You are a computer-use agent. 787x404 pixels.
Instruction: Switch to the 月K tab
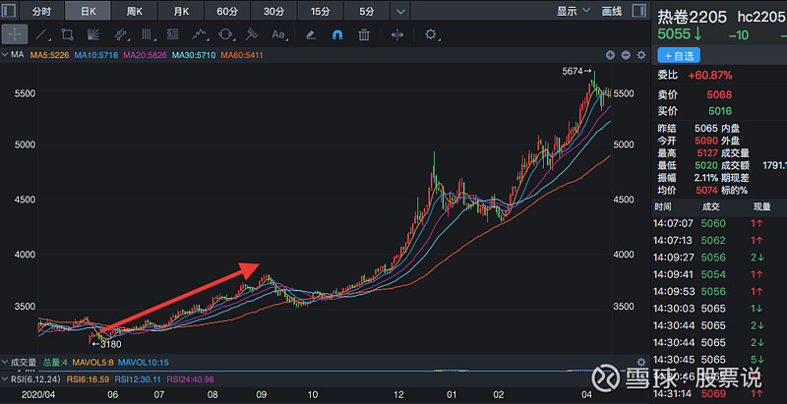[x=181, y=11]
